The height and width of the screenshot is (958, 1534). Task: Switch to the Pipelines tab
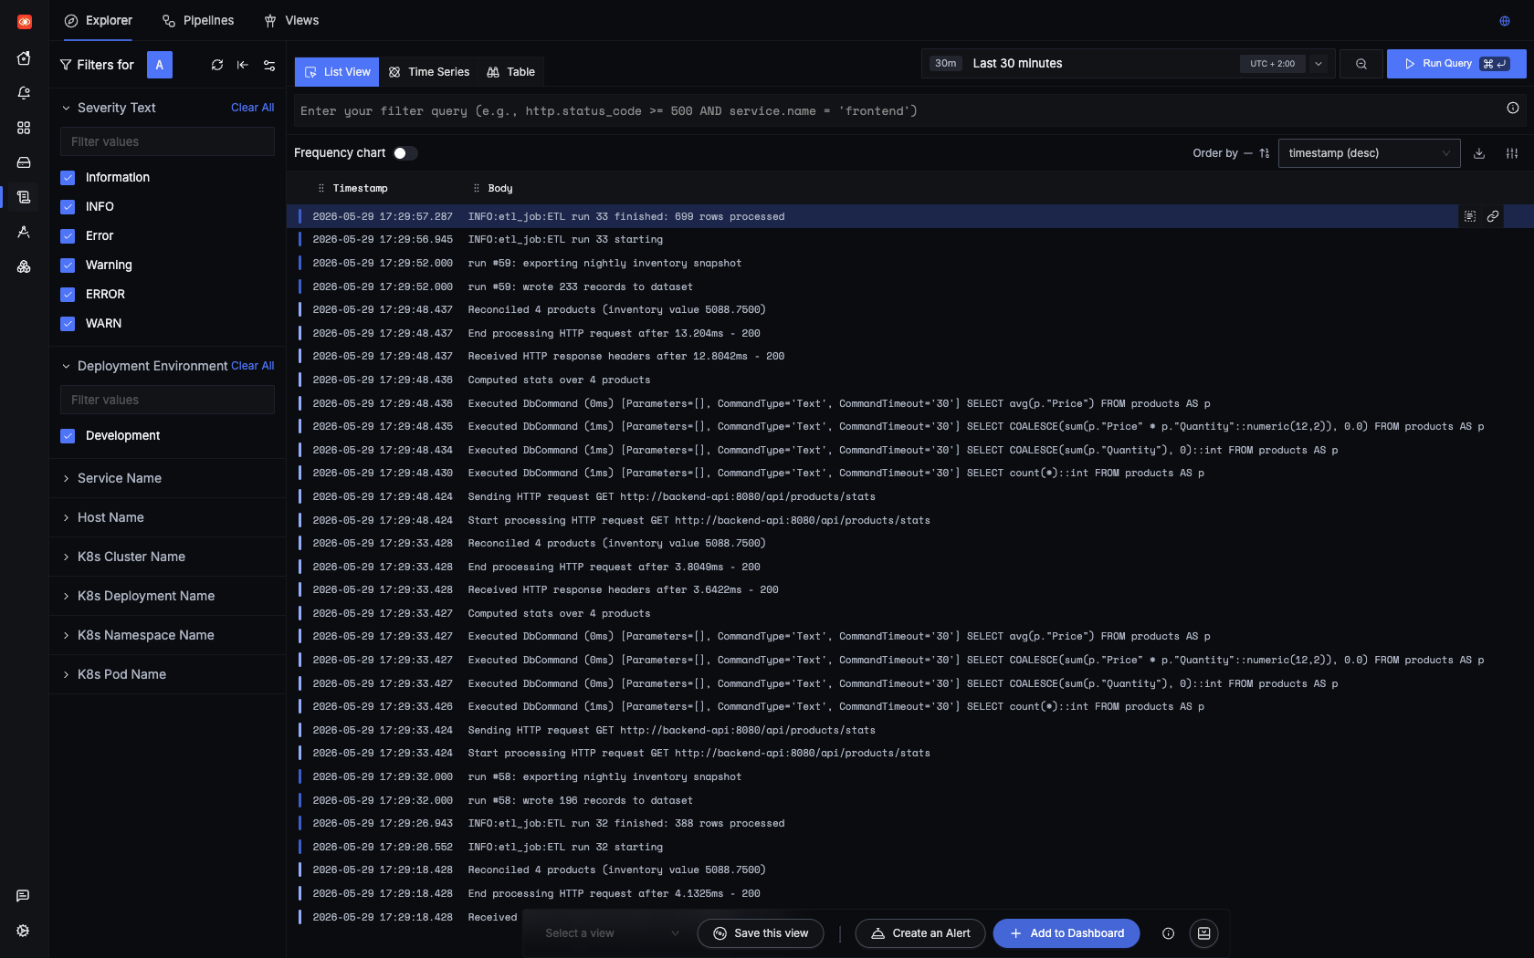(198, 21)
